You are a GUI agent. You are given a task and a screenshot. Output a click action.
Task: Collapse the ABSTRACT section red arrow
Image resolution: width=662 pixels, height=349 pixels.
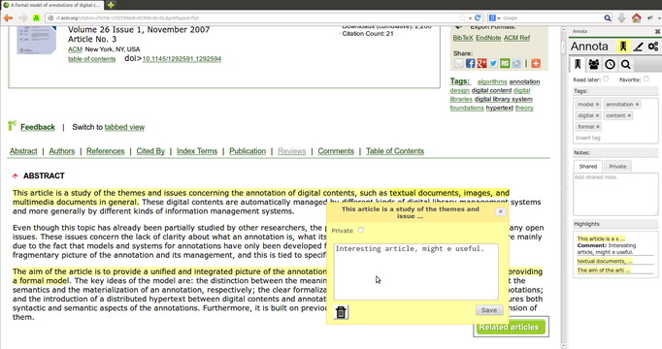point(16,175)
